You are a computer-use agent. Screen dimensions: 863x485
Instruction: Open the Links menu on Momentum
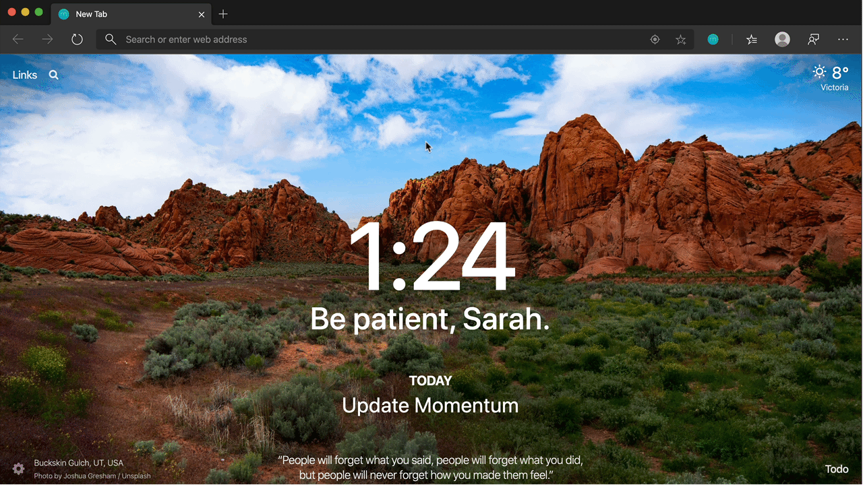[x=25, y=75]
